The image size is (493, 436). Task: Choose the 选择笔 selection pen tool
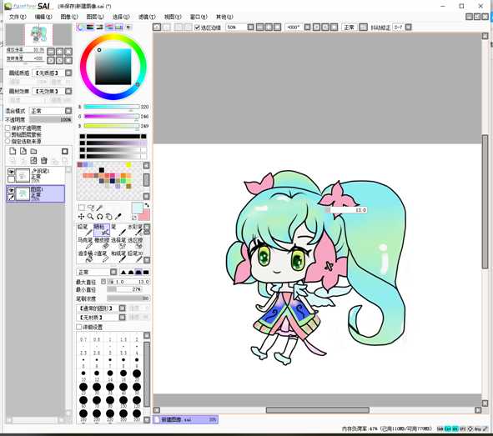tap(118, 243)
